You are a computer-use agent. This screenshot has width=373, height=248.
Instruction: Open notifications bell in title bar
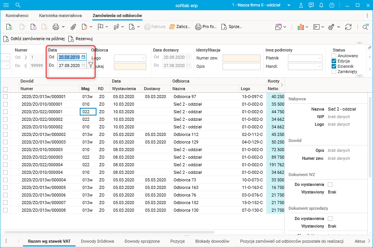click(x=322, y=5)
